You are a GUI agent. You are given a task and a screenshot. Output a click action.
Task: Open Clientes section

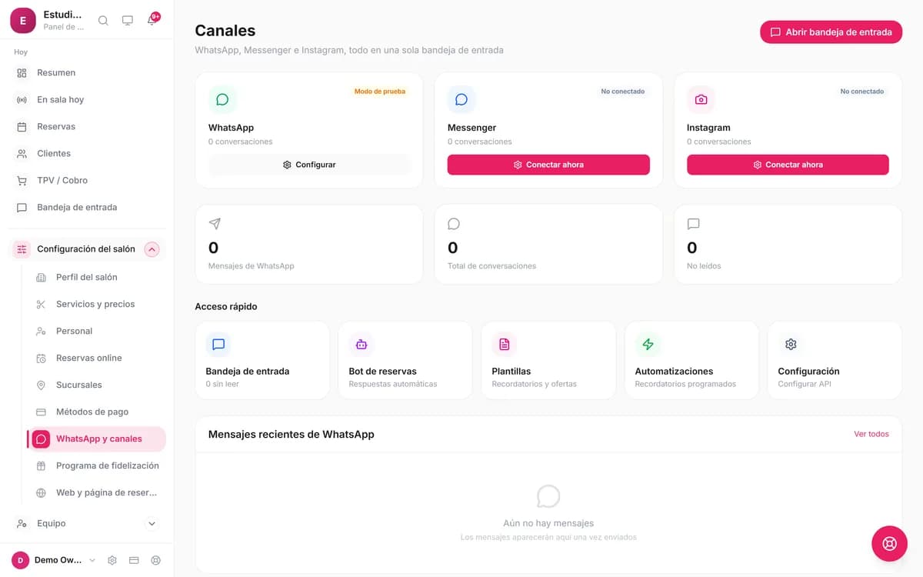(87, 153)
